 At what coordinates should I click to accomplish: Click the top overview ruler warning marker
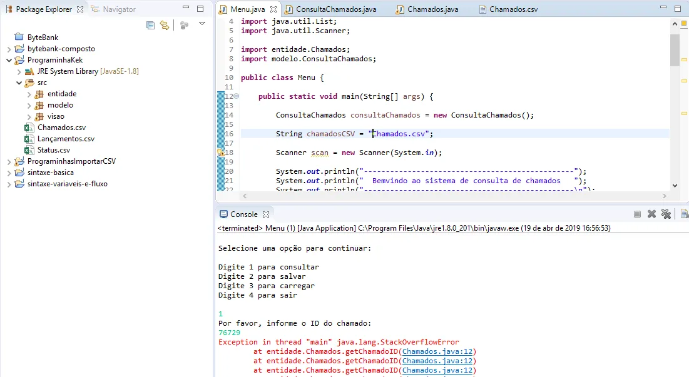click(x=684, y=59)
